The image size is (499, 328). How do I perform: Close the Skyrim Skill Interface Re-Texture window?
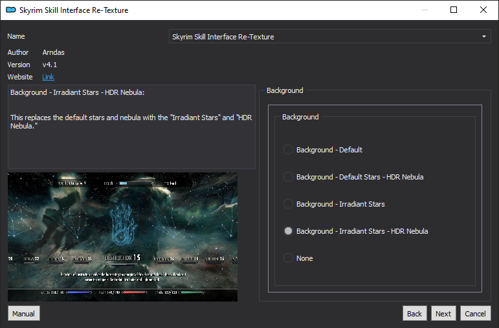(483, 10)
